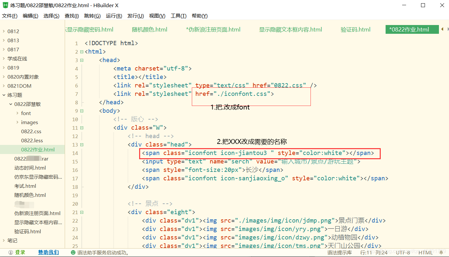Expand the font folder chevron
Viewport: 449px width, 257px height.
(17, 113)
